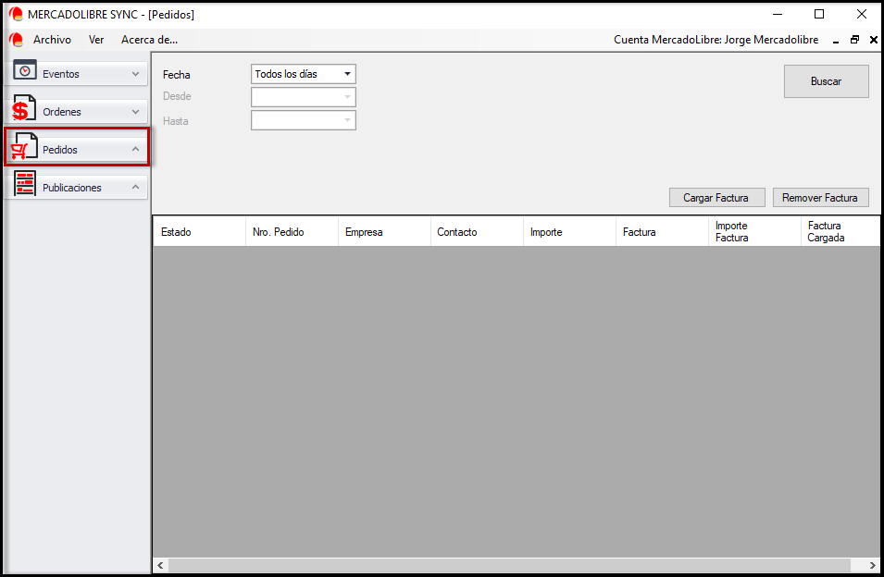Minimize the inner Pedidos child window
The height and width of the screenshot is (577, 884).
point(836,40)
